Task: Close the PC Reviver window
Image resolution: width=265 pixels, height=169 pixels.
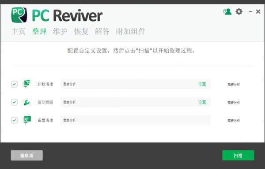Action: 258,11
